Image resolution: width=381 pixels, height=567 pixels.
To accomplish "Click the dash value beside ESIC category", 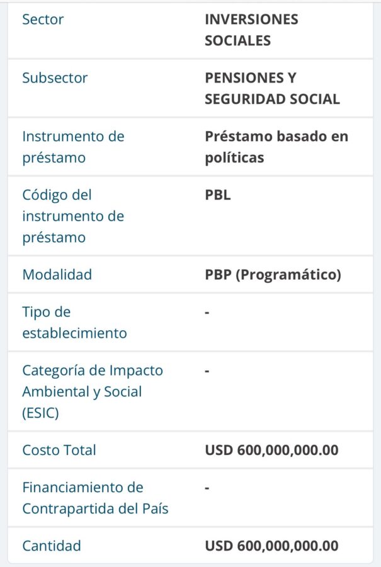I will [x=207, y=371].
